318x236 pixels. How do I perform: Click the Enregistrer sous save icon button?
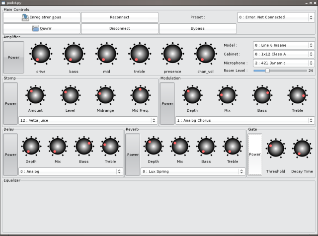click(x=41, y=17)
